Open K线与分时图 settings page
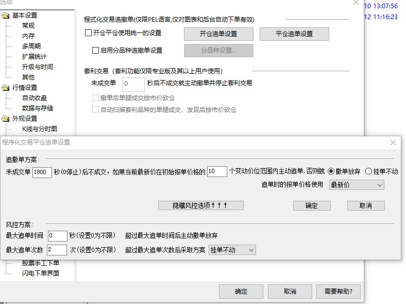 [x=40, y=129]
